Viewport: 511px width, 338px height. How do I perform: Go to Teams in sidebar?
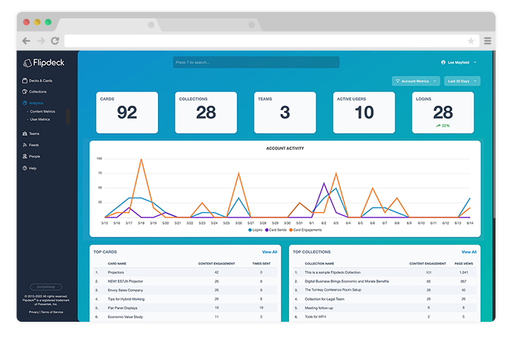pyautogui.click(x=30, y=134)
